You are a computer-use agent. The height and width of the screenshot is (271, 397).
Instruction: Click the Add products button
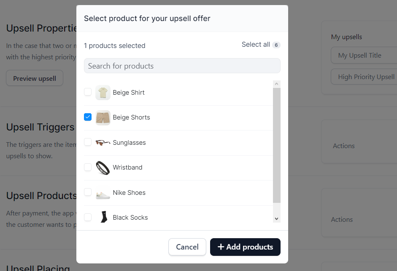245,247
